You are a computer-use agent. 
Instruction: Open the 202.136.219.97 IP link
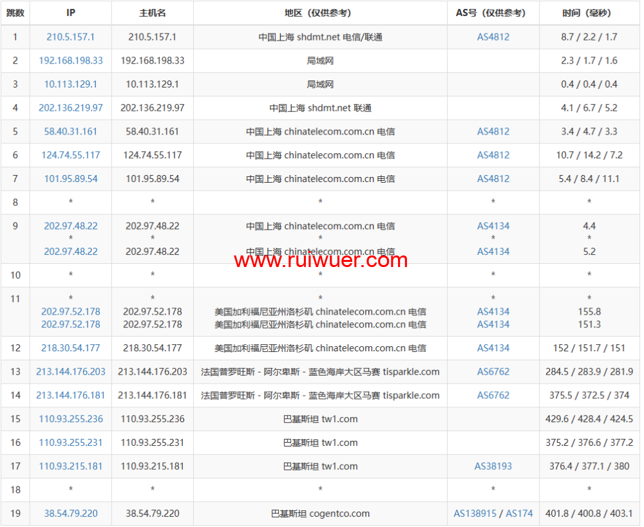pos(70,108)
